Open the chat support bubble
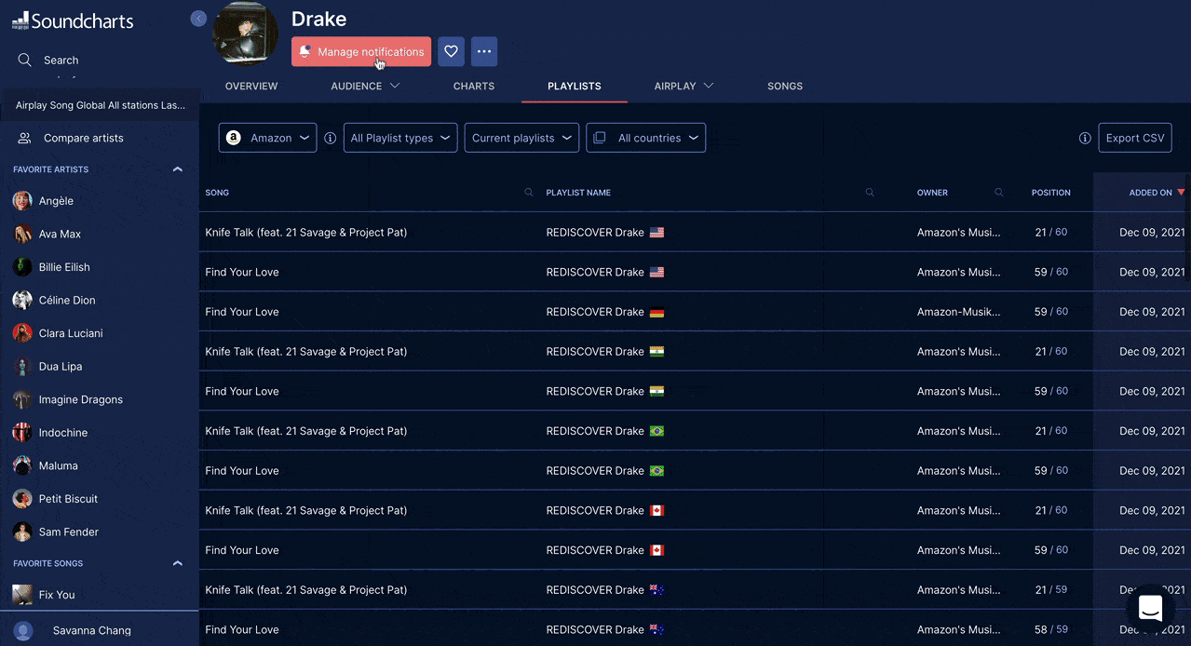Viewport: 1191px width, 646px height. click(x=1150, y=609)
